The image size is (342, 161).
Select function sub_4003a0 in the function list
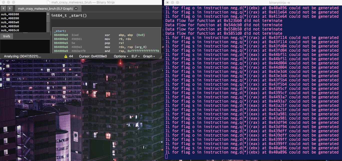tap(10, 22)
